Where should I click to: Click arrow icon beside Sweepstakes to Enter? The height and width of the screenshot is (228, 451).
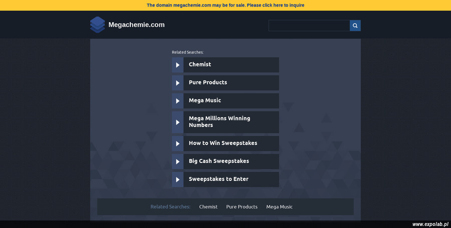coord(178,179)
